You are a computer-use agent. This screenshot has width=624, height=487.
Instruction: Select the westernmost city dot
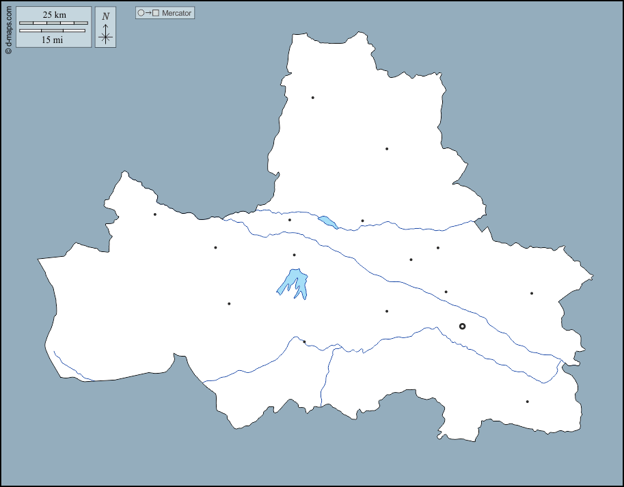tap(155, 214)
